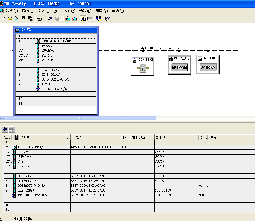Open a station with the folder icon
Viewport: 255px width, 221px height.
pyautogui.click(x=10, y=19)
